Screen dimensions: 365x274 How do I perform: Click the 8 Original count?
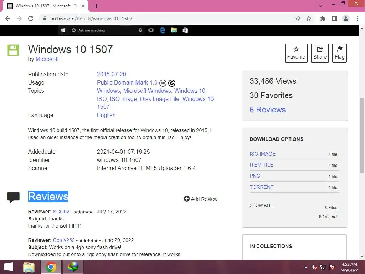[x=328, y=217]
